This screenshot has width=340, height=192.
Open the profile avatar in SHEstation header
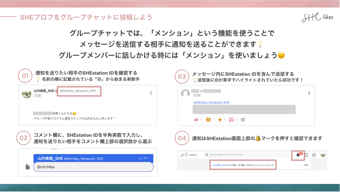click(x=323, y=155)
